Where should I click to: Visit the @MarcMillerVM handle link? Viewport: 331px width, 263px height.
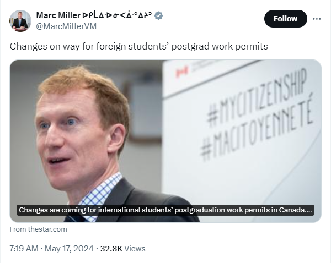pyautogui.click(x=66, y=26)
